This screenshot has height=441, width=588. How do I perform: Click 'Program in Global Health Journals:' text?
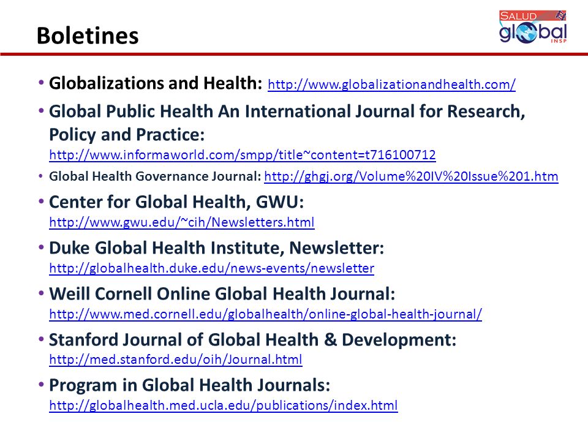pos(189,385)
